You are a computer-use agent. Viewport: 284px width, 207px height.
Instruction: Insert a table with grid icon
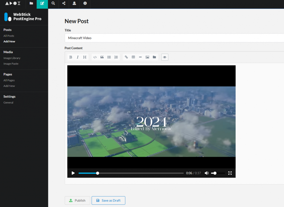133,57
